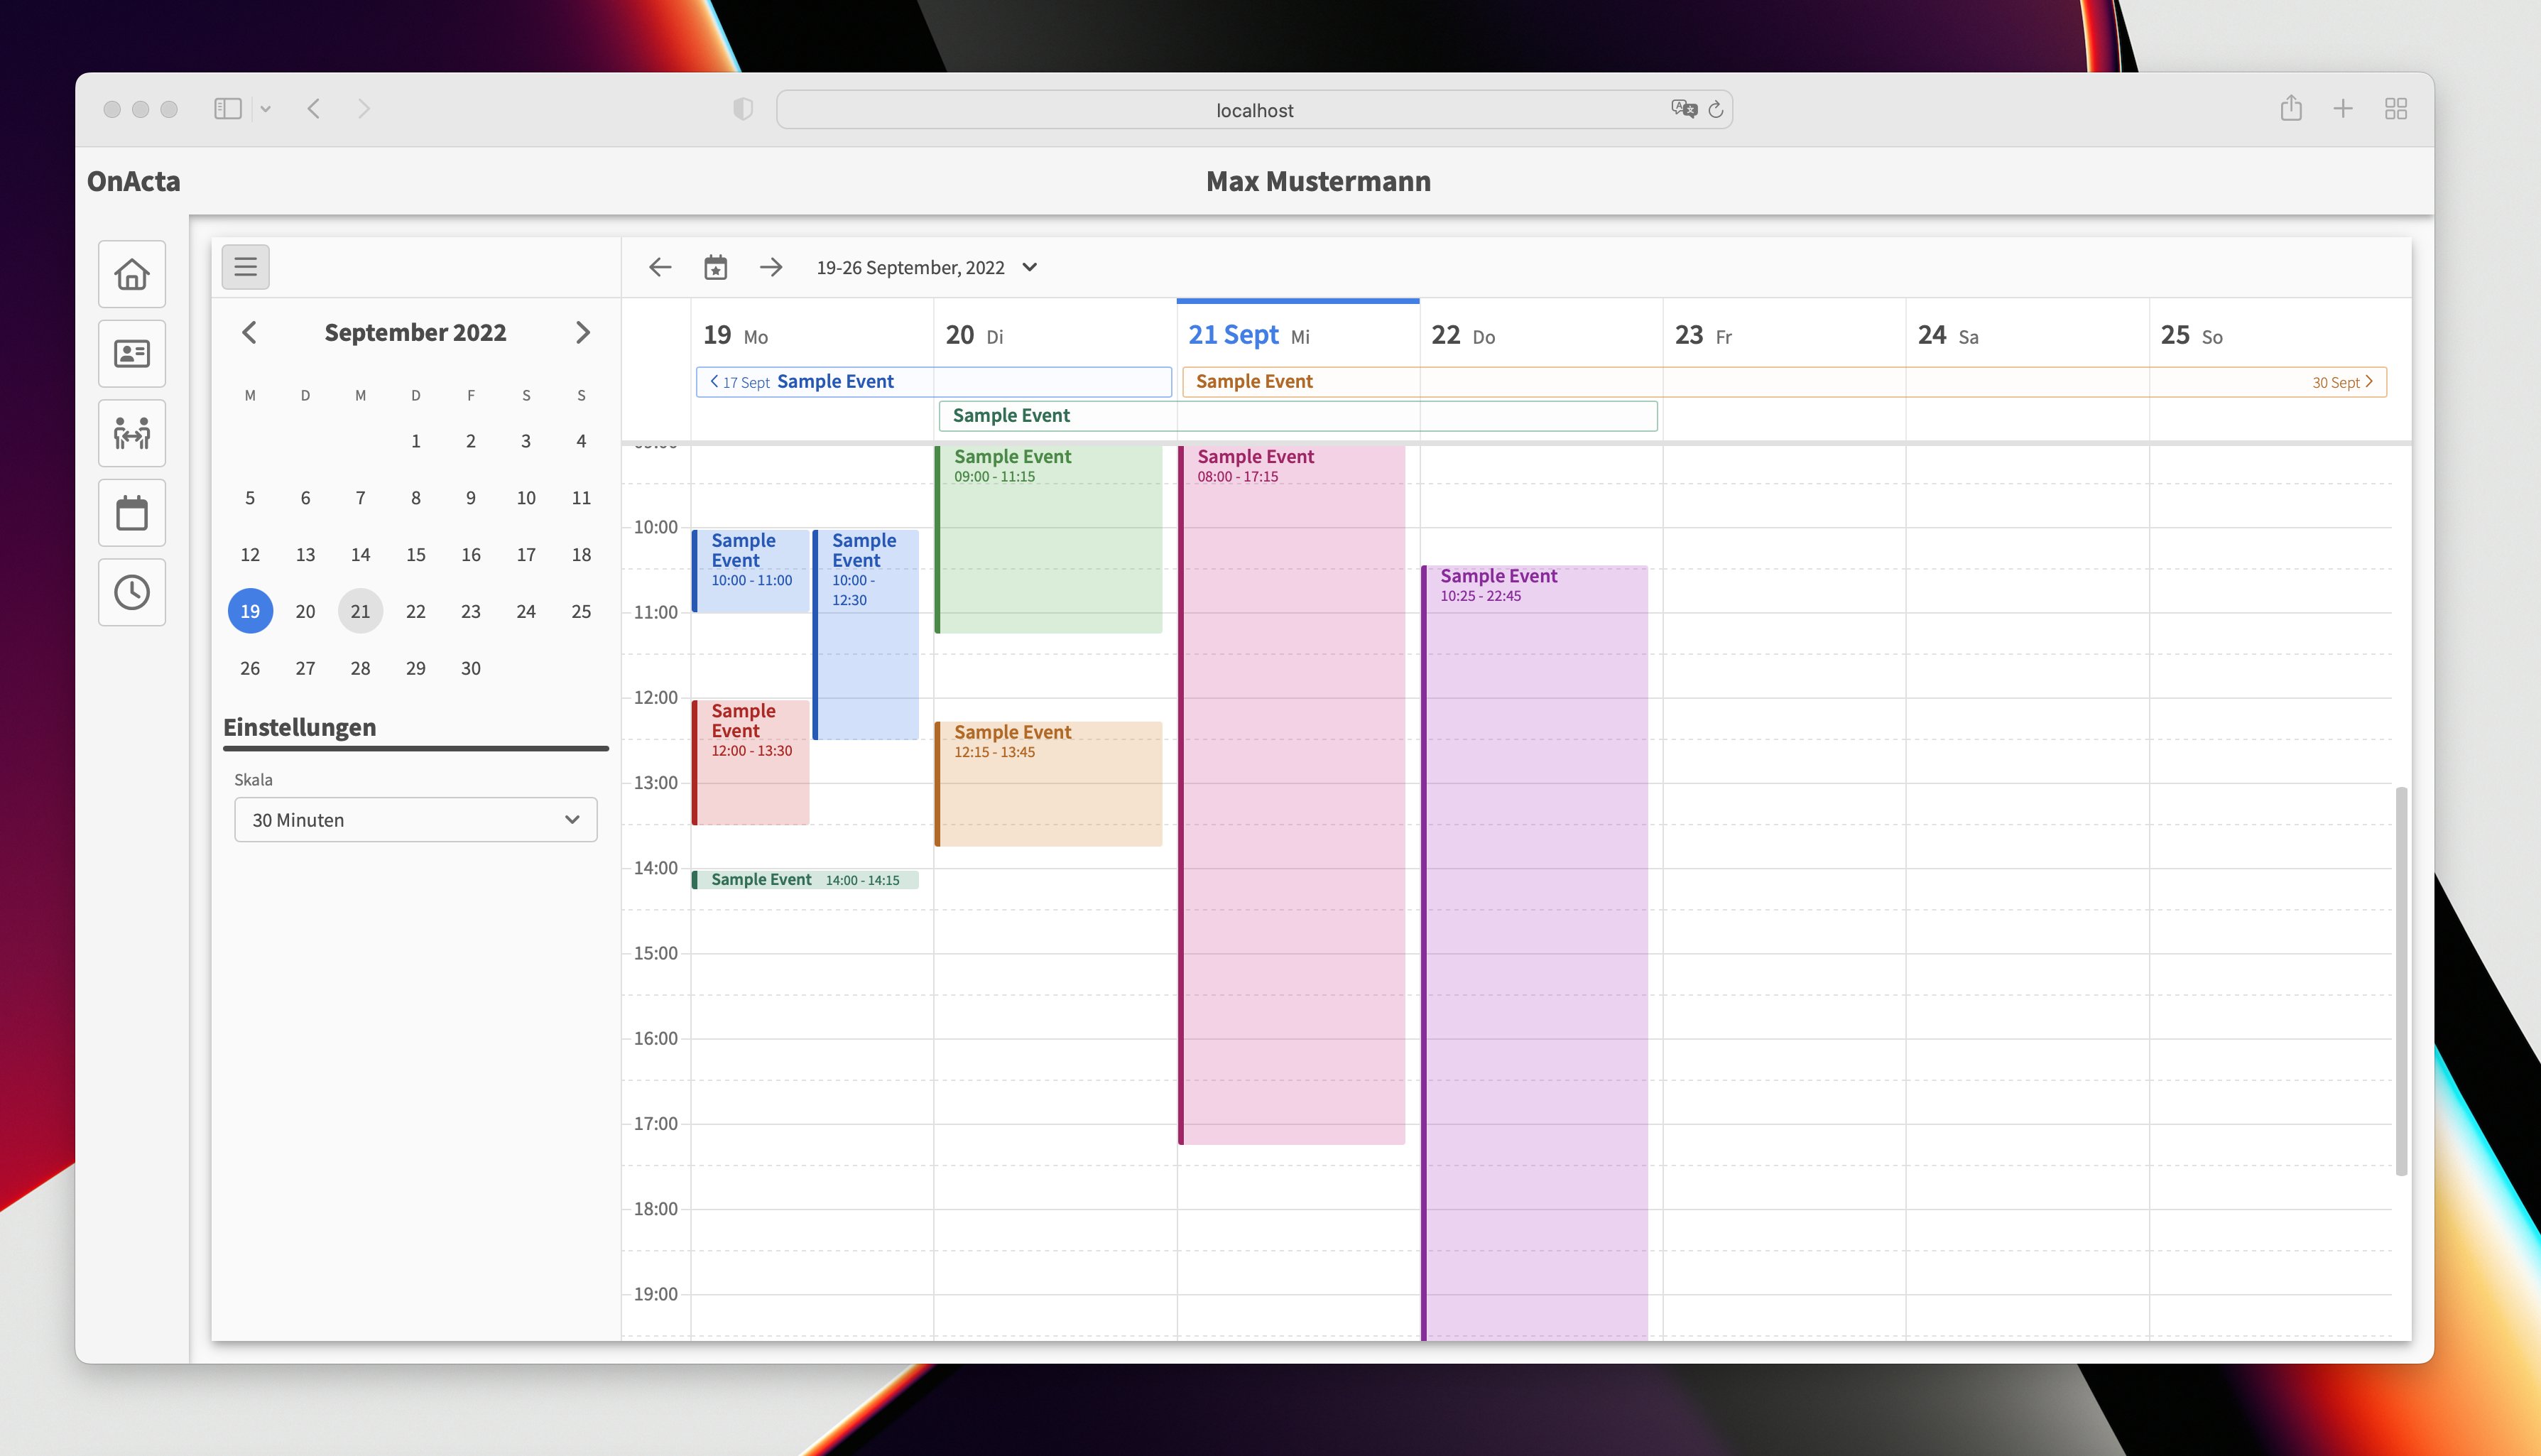This screenshot has width=2541, height=1456.
Task: Select day 28 in mini calendar
Action: (361, 668)
